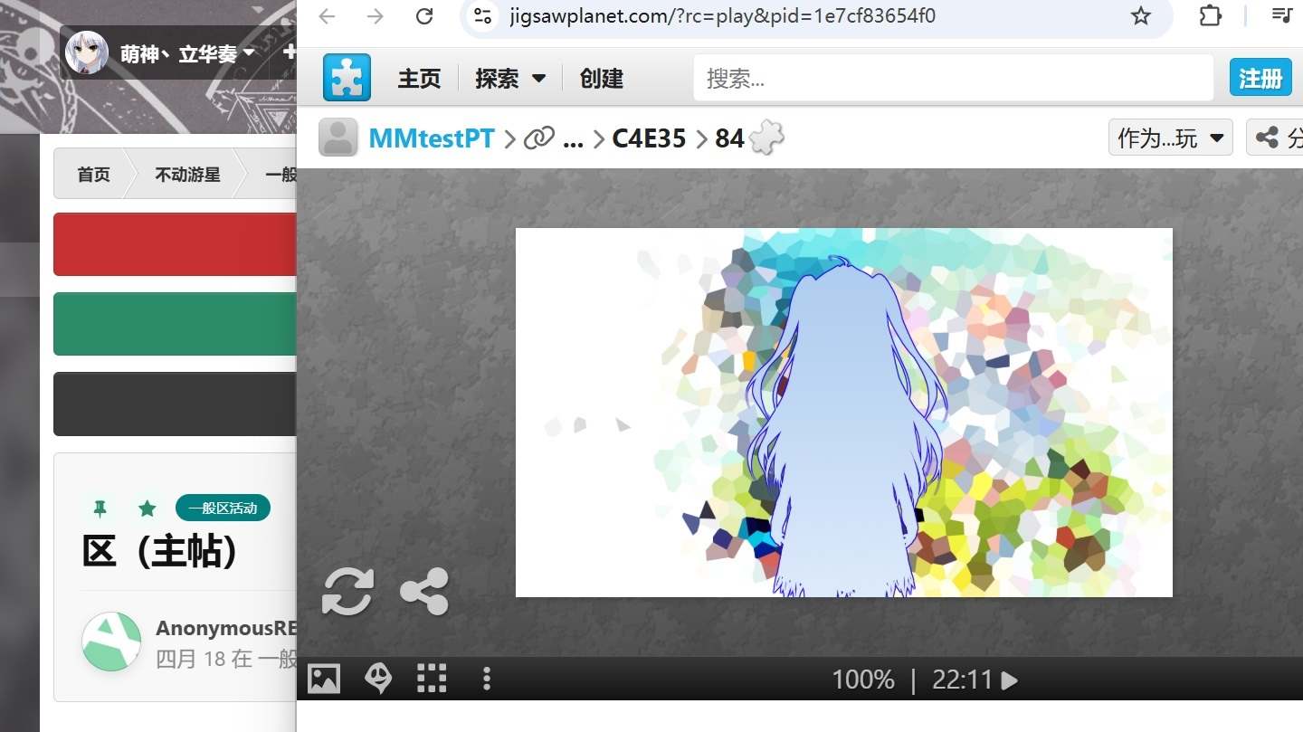Click the dark gray button in forum window
The image size is (1303, 732).
click(x=176, y=404)
